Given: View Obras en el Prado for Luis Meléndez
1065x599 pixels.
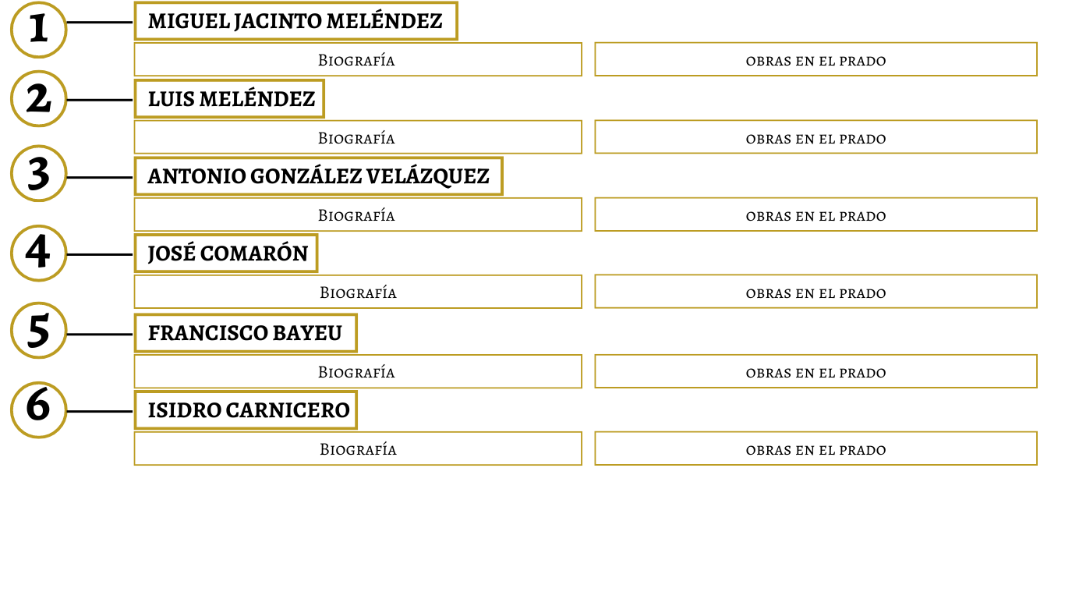Looking at the screenshot, I should [816, 137].
